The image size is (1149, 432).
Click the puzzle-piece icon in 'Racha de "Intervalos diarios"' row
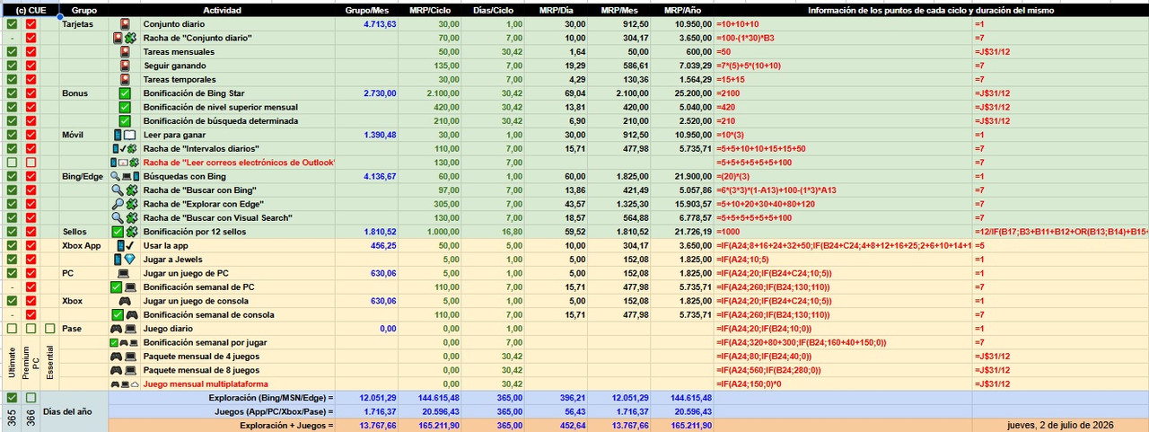pos(133,148)
